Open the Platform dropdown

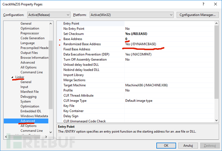131,15
